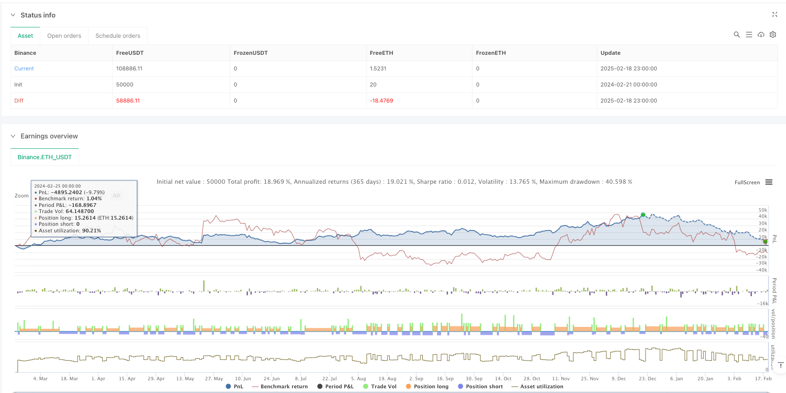
Task: Click the back-to-top arrow icon
Action: pos(781,365)
